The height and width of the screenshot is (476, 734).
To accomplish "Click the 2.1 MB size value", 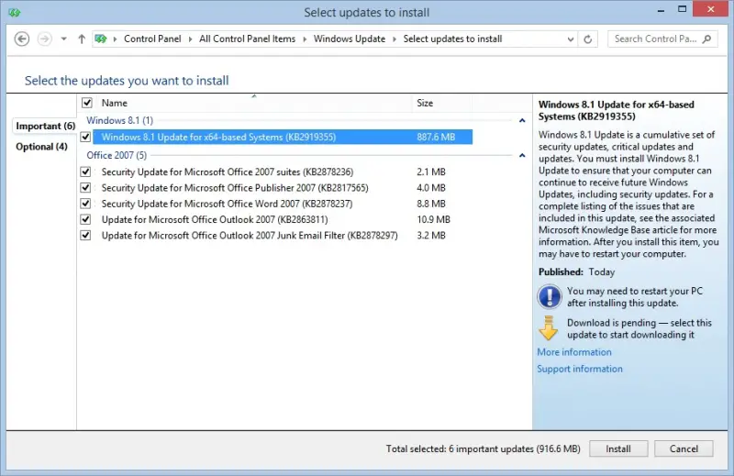I will tap(431, 172).
